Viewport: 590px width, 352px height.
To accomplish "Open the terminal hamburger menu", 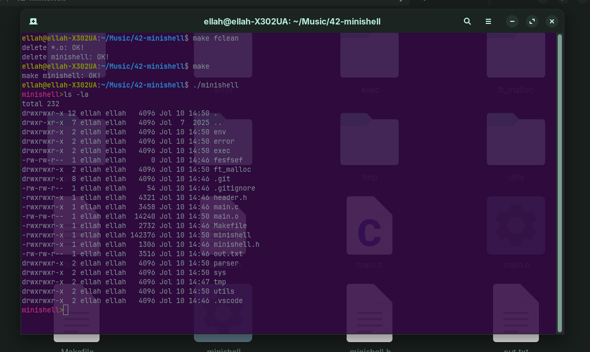I will (x=488, y=21).
